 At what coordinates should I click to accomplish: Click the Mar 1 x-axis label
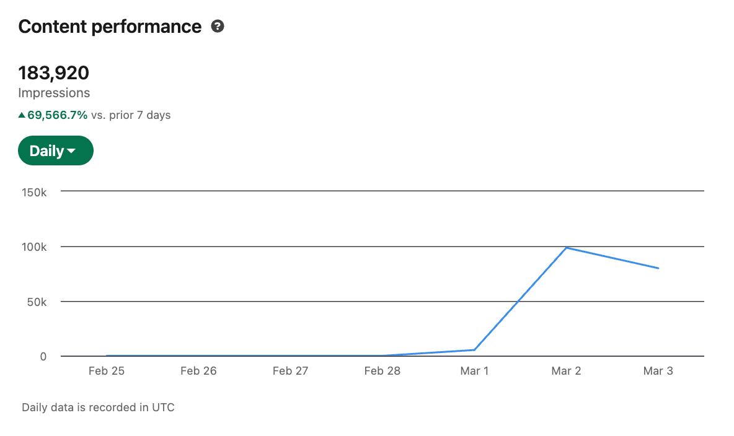coord(474,371)
